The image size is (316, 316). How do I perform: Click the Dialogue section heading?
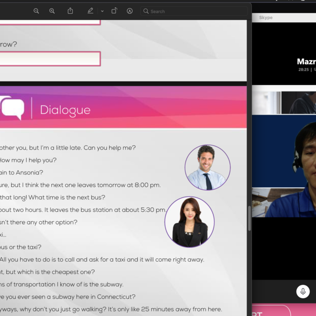(x=65, y=110)
